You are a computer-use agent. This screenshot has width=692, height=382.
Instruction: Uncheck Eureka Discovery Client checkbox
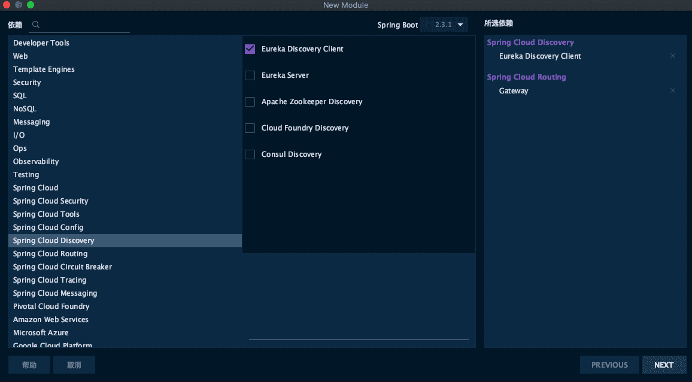tap(250, 49)
